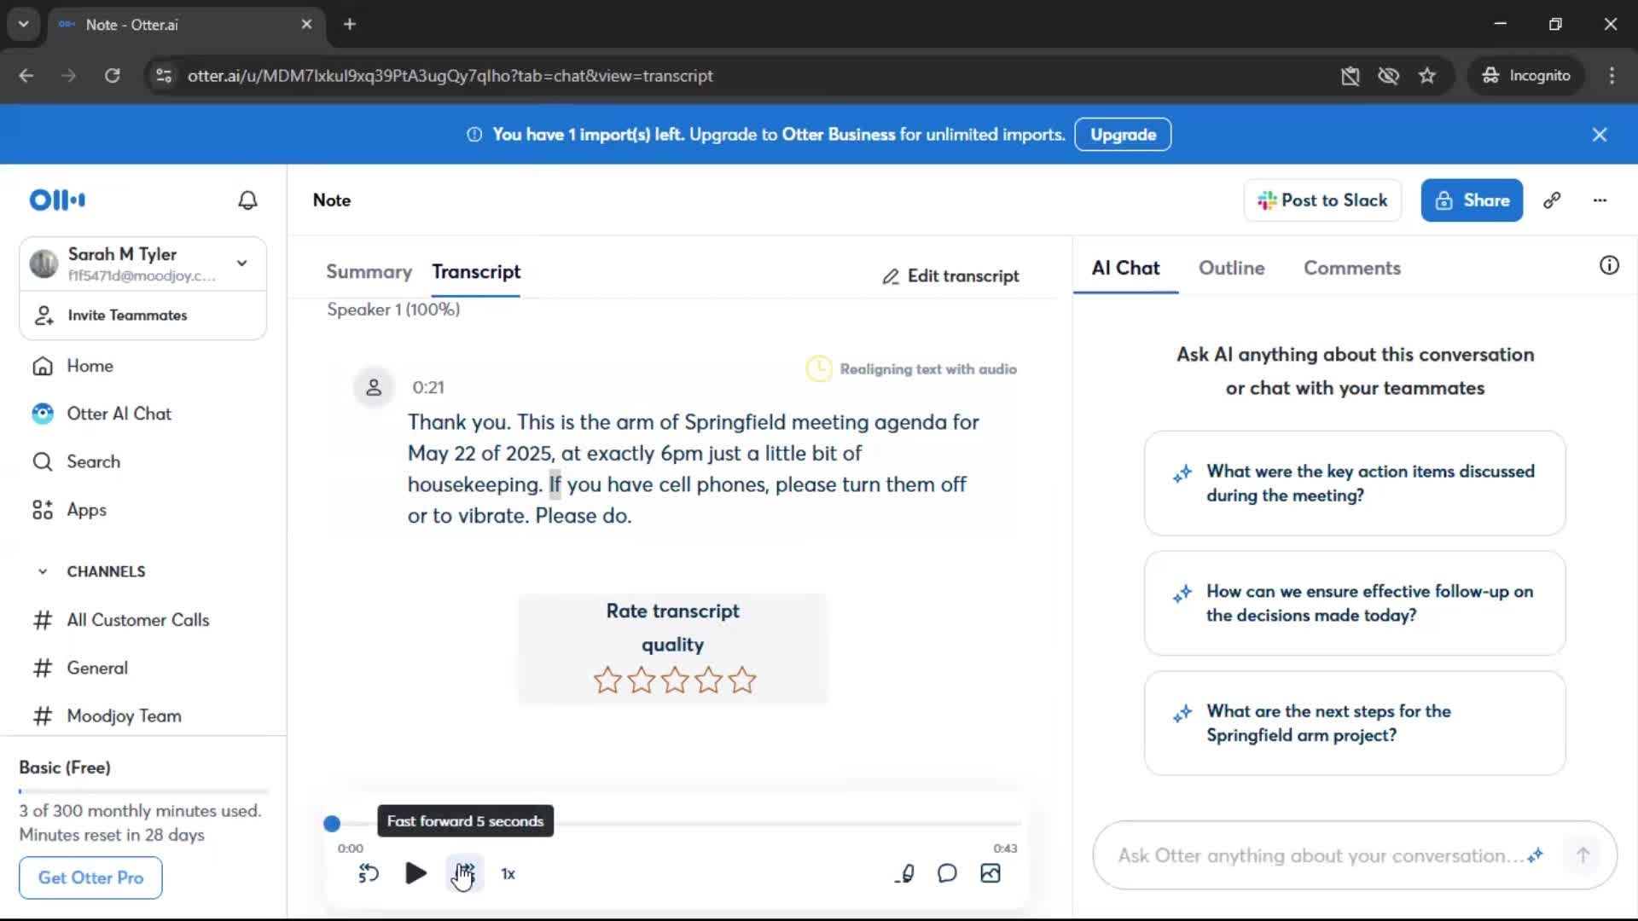
Task: Rate transcript two stars
Action: pyautogui.click(x=641, y=681)
